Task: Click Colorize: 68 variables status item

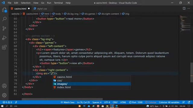Action: 169,102
